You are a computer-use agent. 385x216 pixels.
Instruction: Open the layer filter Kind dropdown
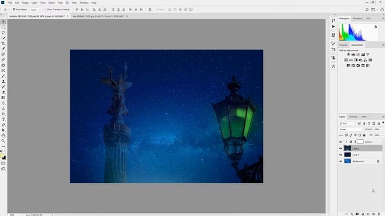point(347,124)
